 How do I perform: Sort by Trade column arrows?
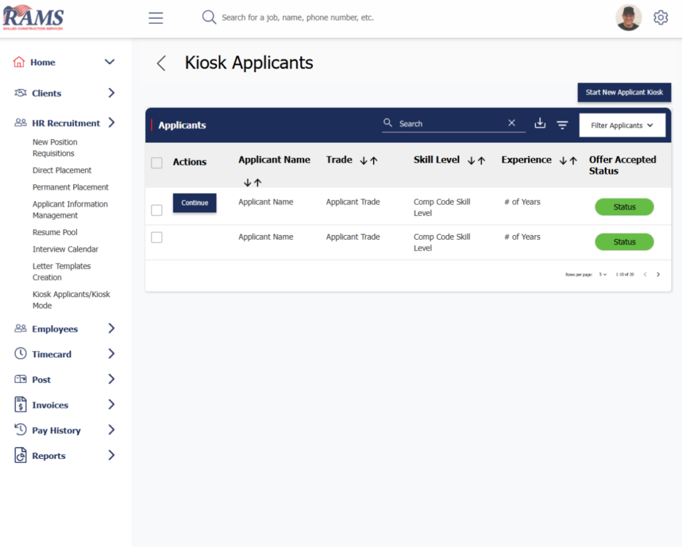pyautogui.click(x=368, y=161)
